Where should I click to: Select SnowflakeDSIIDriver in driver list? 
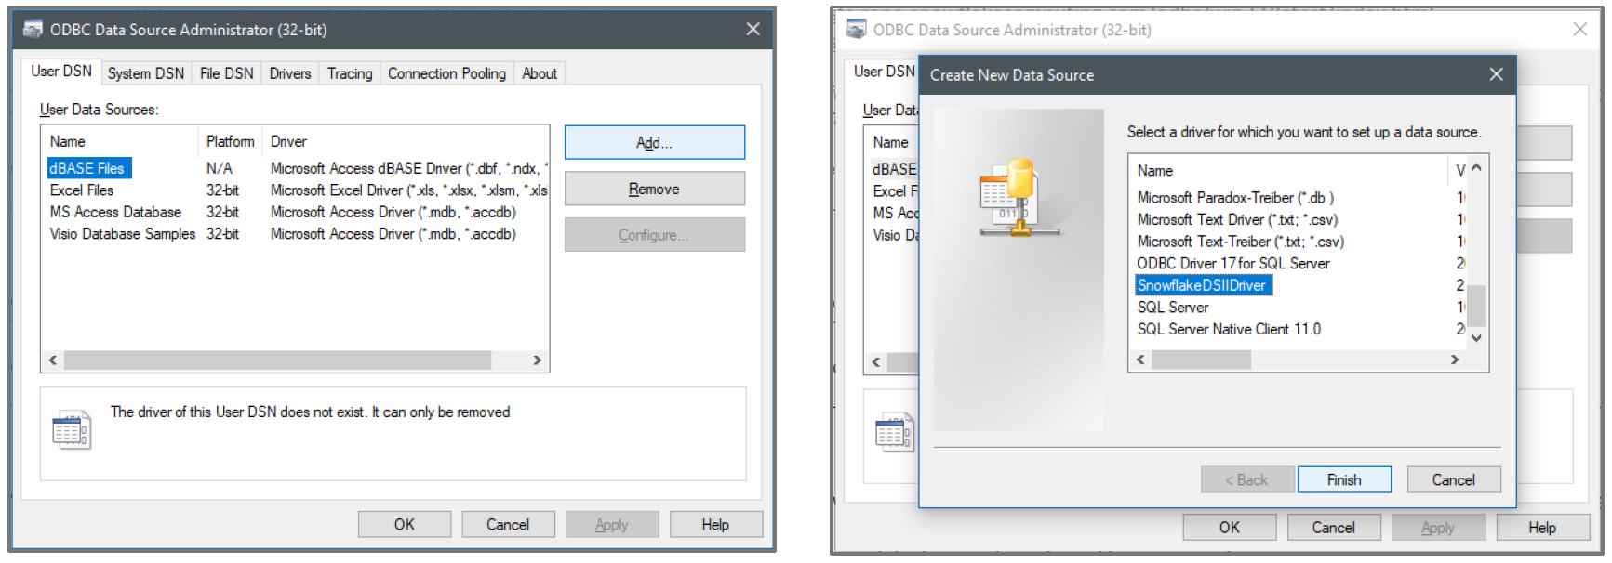pos(1203,285)
